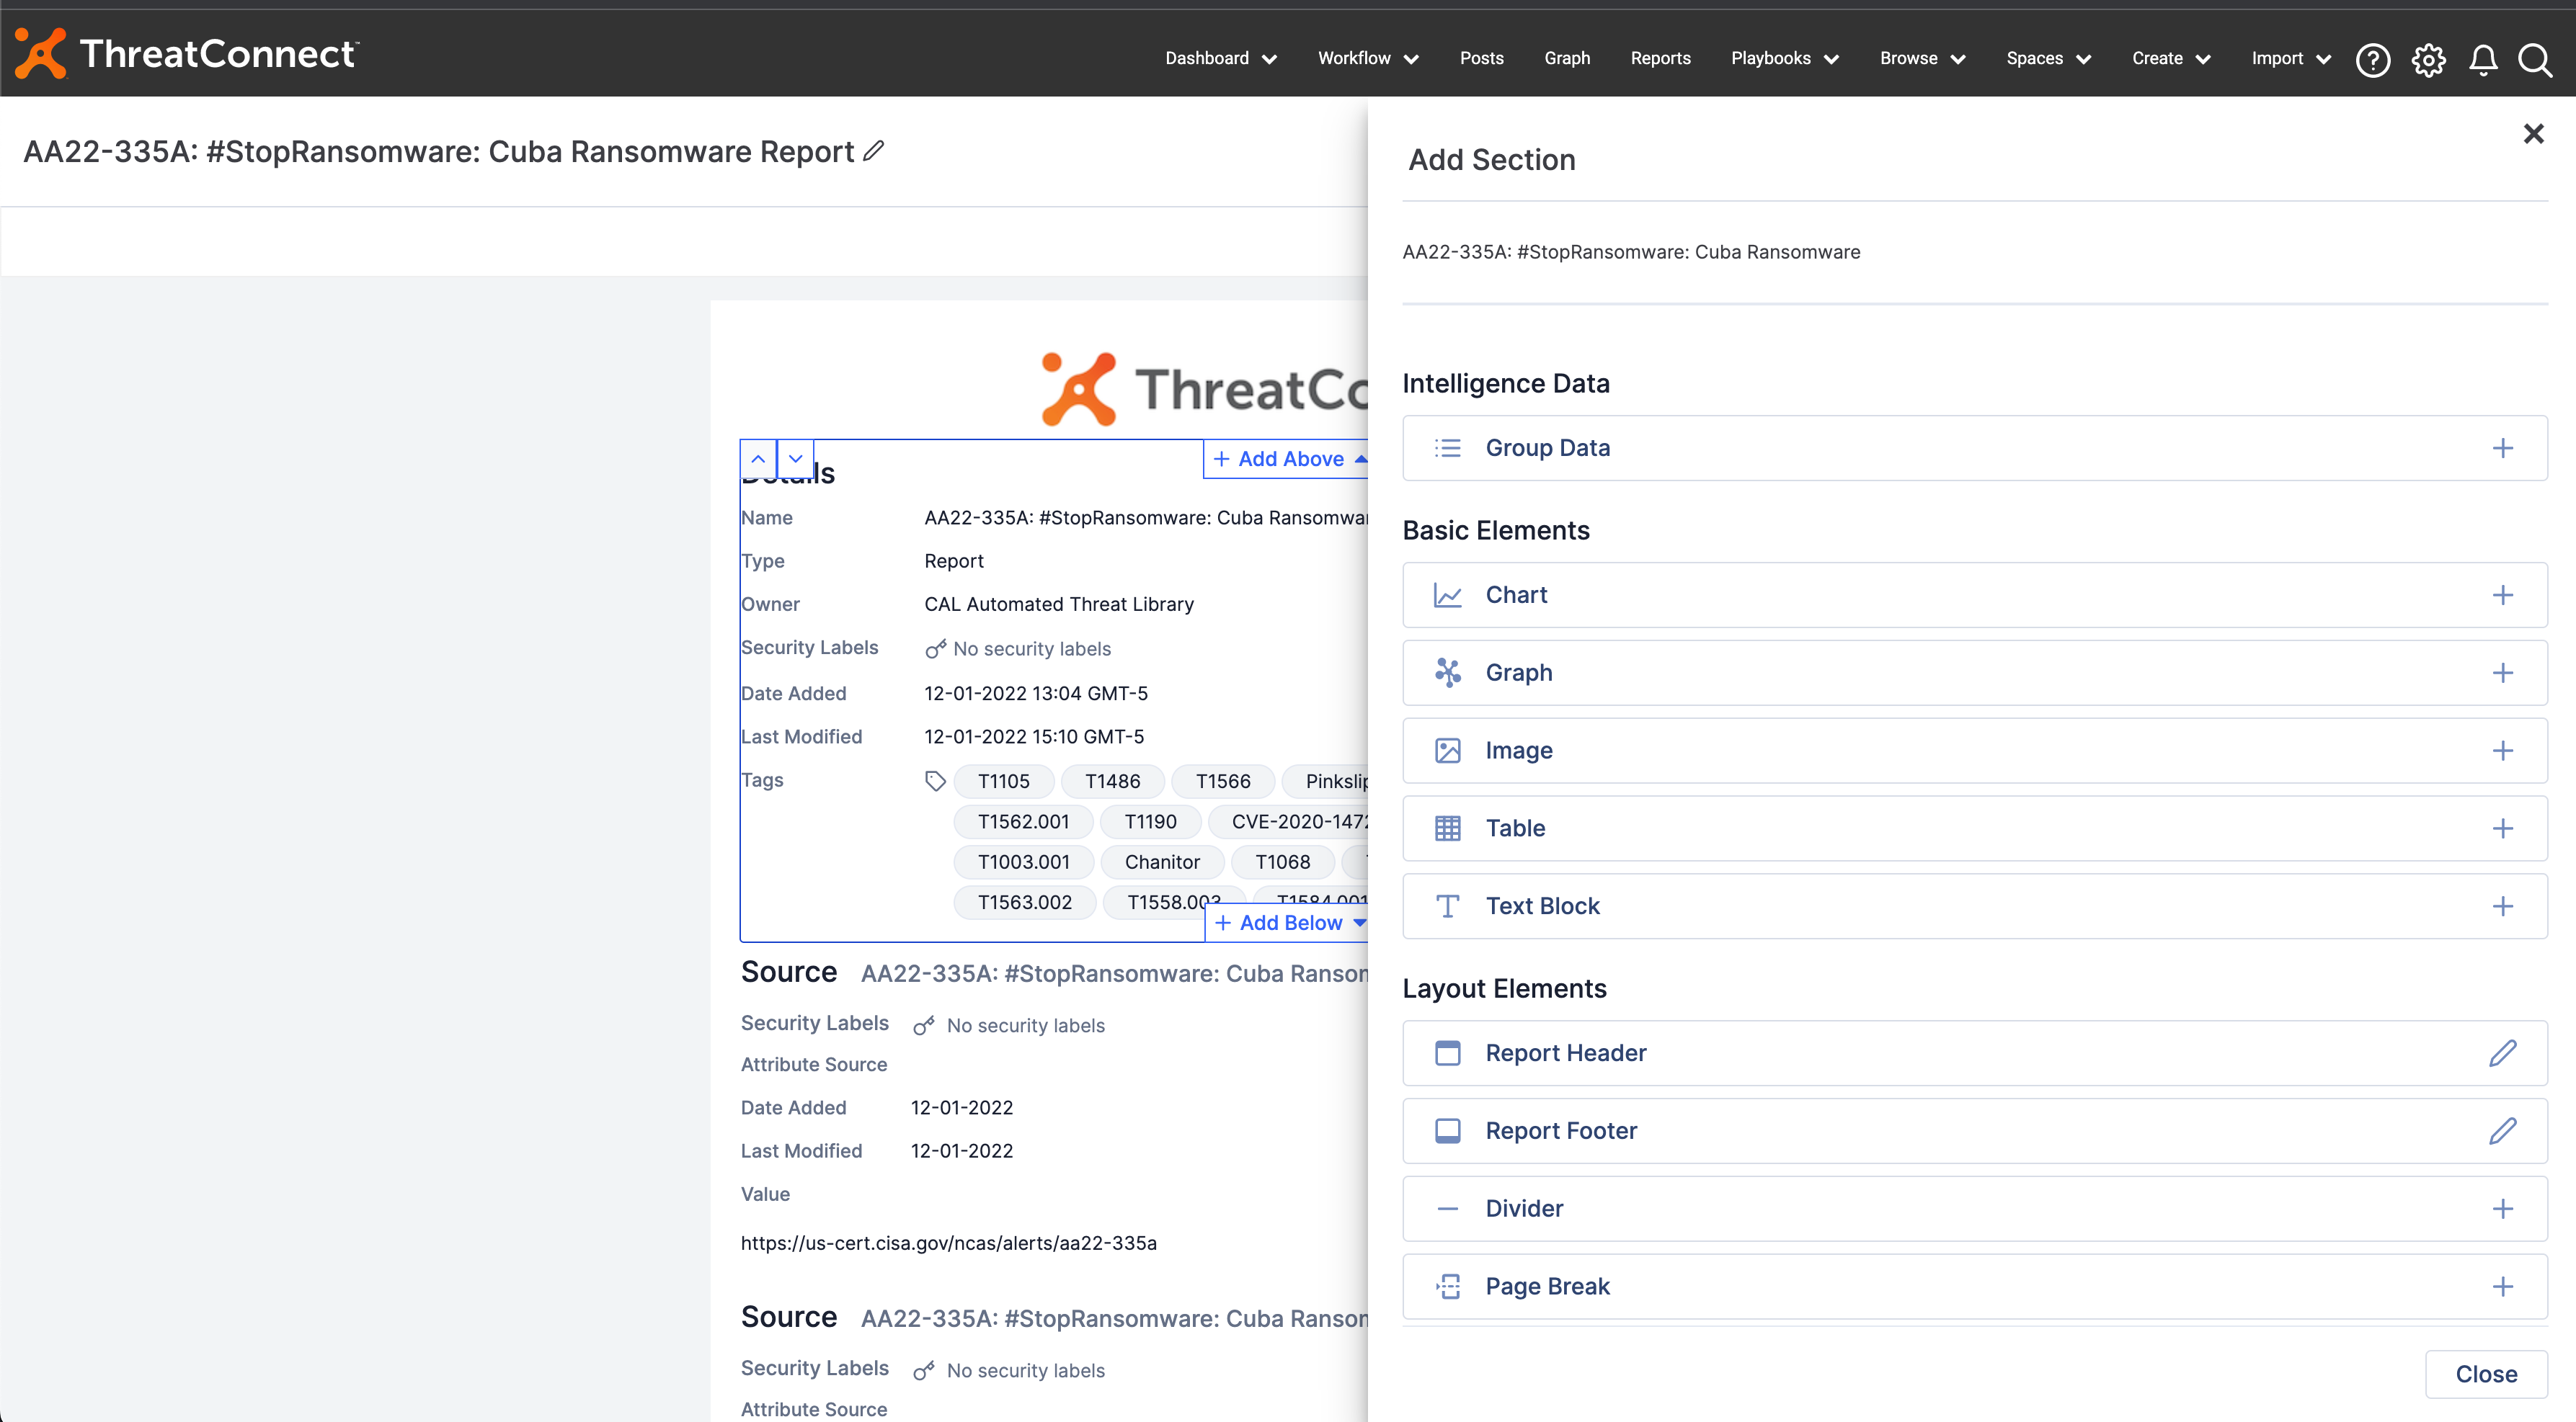Click the T1562.001 tag
2576x1422 pixels.
point(1023,821)
